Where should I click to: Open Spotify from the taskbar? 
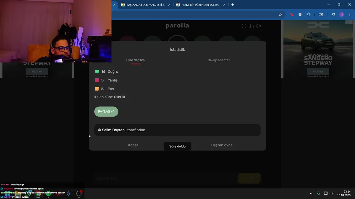[x=49, y=194]
